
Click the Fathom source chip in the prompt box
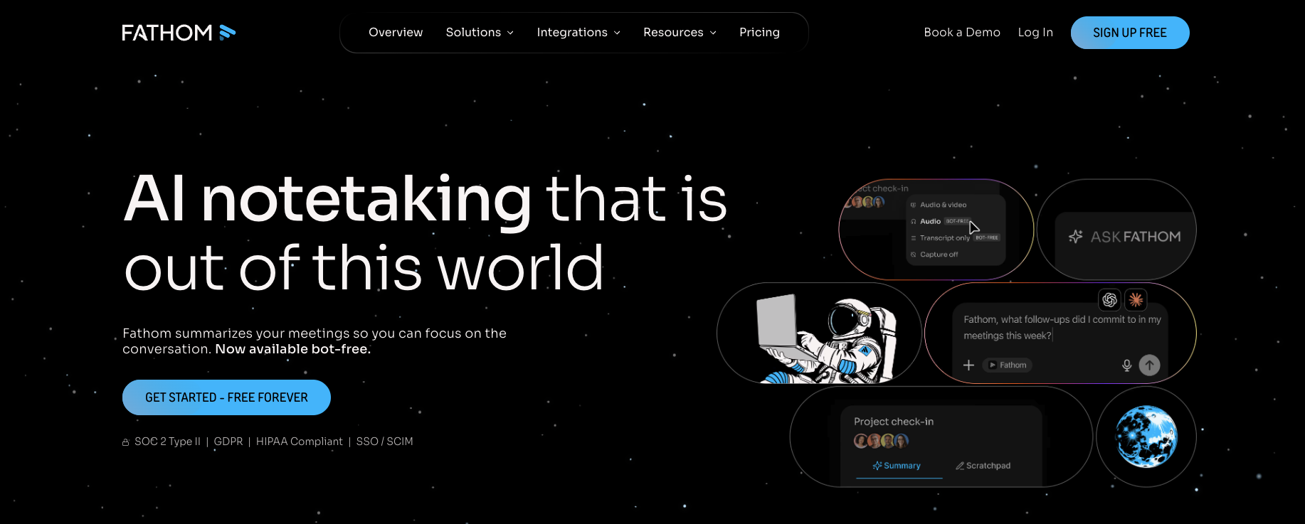tap(1008, 365)
